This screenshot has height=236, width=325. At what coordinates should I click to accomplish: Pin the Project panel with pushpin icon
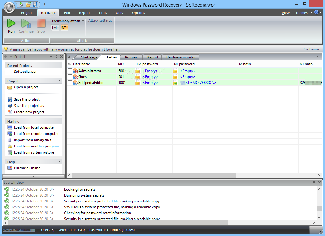point(56,57)
